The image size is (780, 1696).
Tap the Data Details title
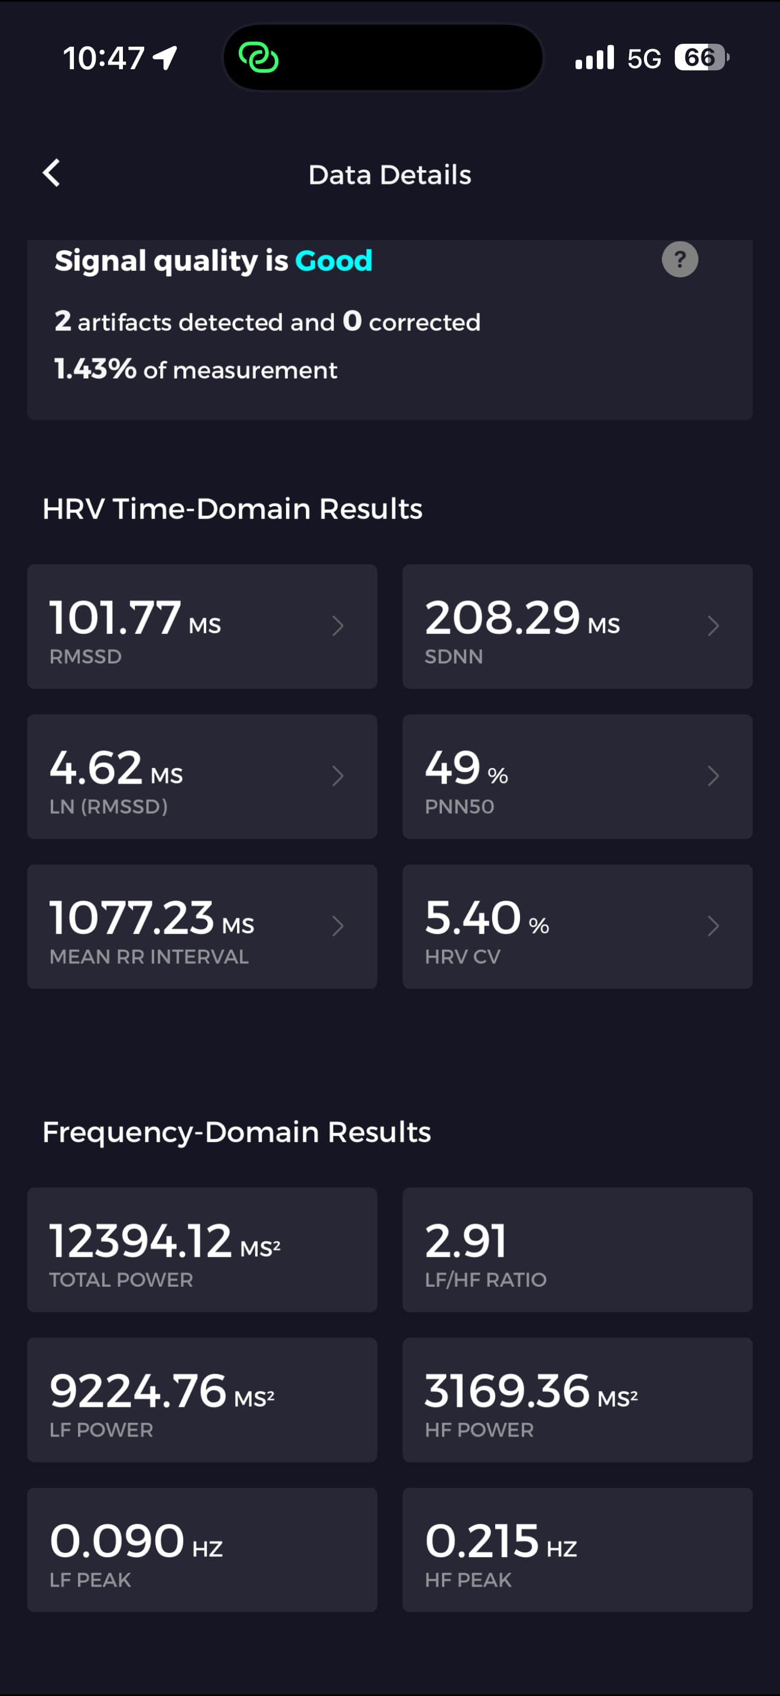pyautogui.click(x=389, y=174)
